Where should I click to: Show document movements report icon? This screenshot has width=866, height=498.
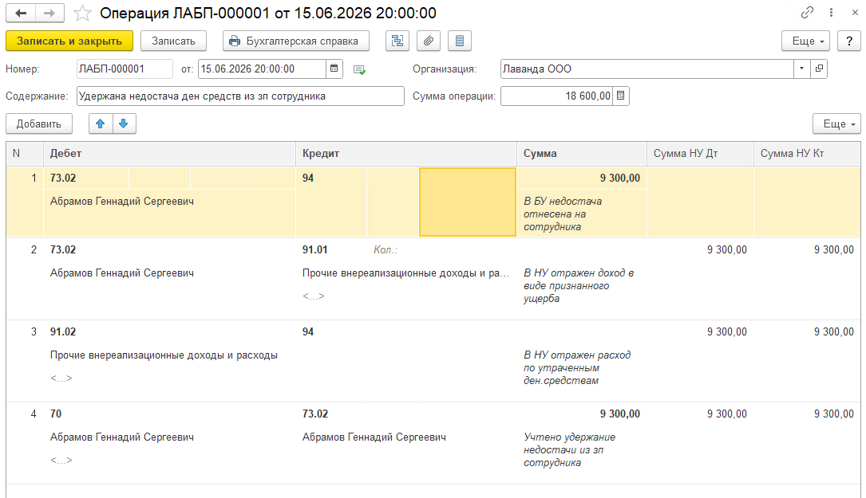460,41
